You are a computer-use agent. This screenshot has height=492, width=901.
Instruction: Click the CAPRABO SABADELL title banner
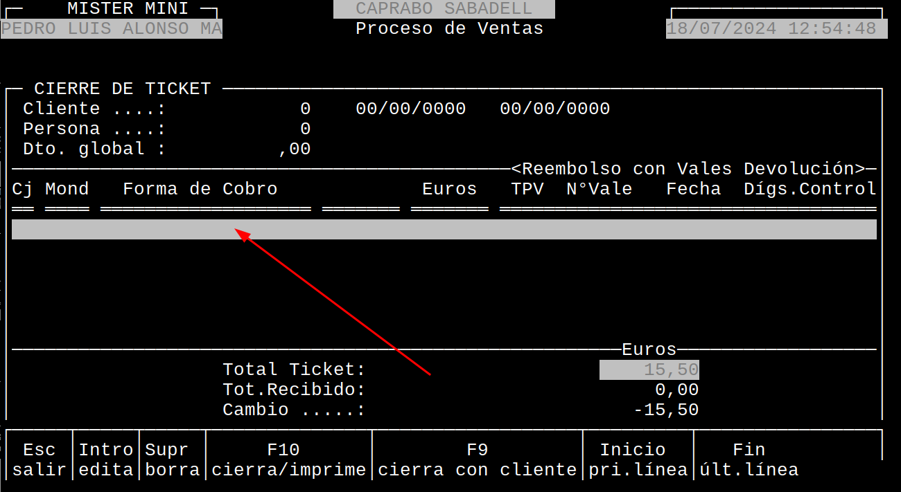pyautogui.click(x=444, y=9)
